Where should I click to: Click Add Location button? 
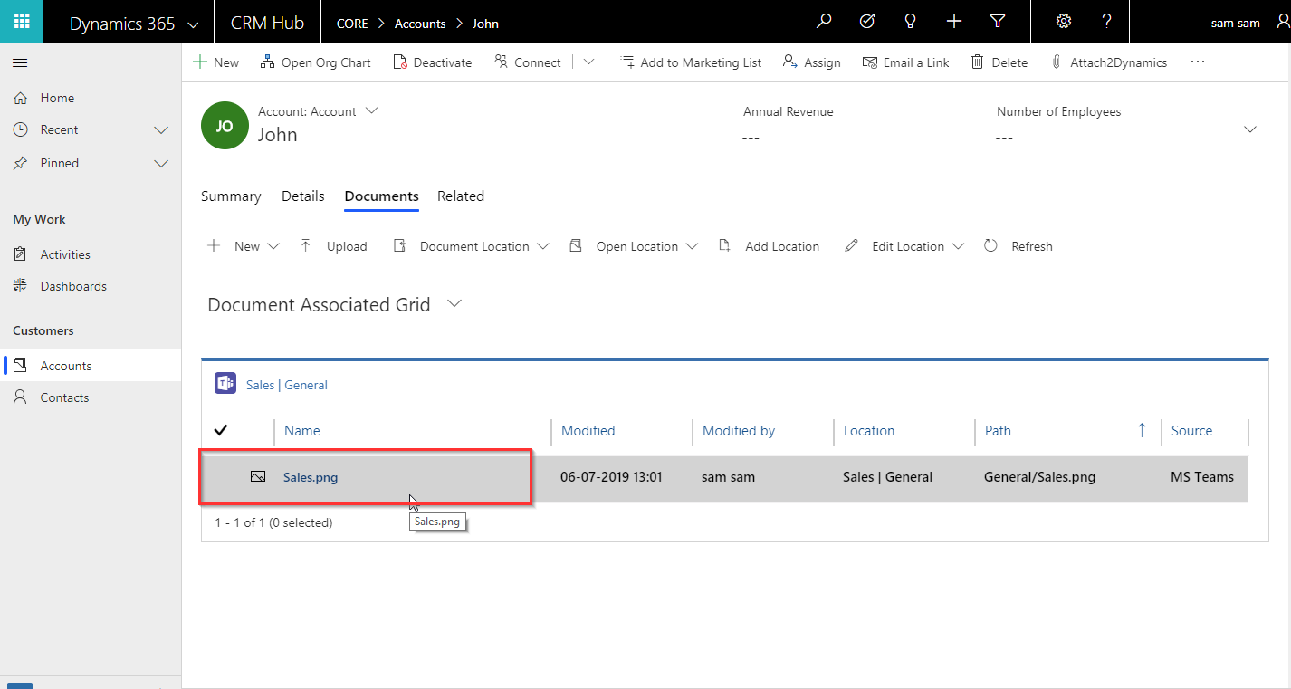pyautogui.click(x=769, y=246)
